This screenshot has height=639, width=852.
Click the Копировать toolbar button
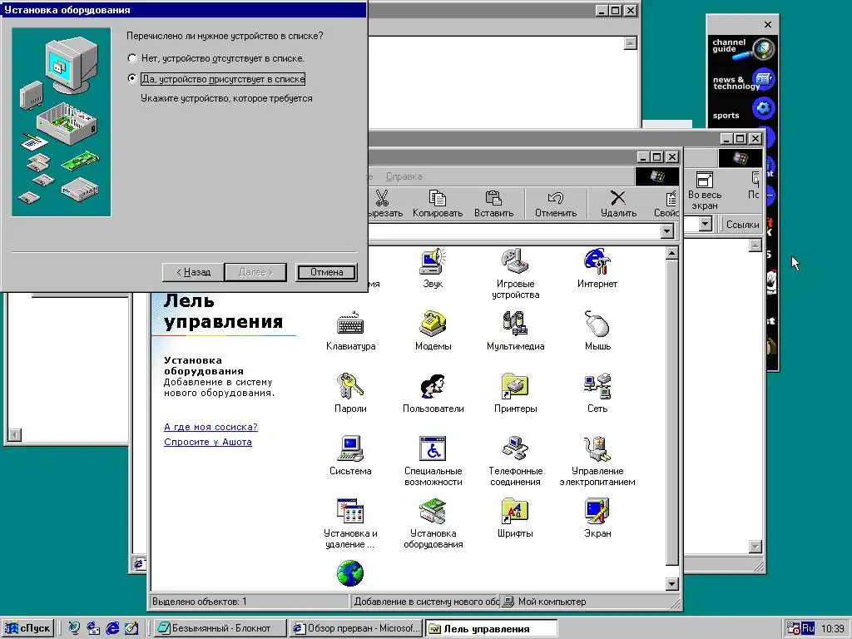click(x=438, y=203)
